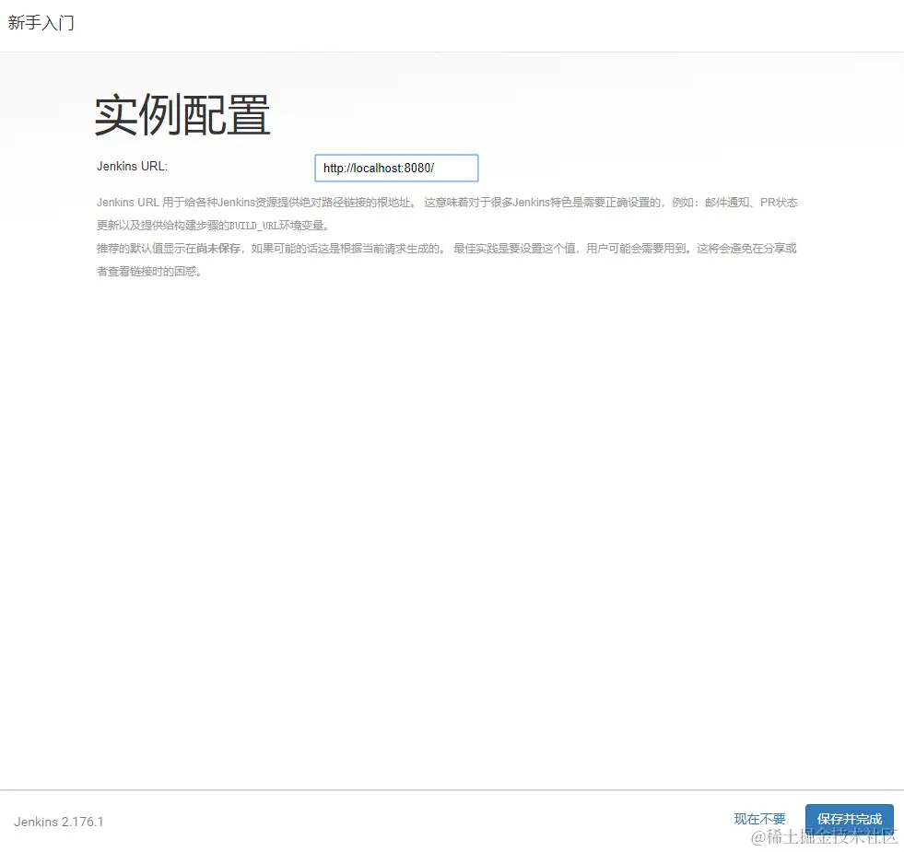Click the 保存并完成 button
Image resolution: width=904 pixels, height=852 pixels.
tap(850, 819)
